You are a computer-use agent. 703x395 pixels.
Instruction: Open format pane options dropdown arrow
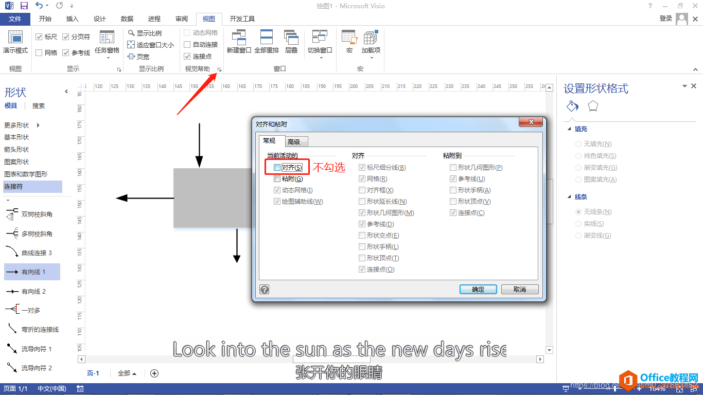[x=684, y=86]
